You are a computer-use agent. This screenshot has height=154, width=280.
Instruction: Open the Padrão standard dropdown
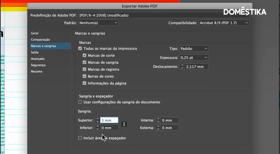coord(98,23)
